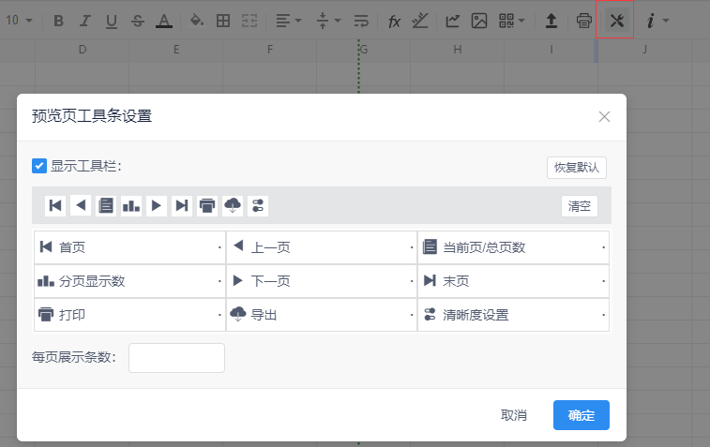Insert an image from the toolbar
The height and width of the screenshot is (447, 710).
coord(479,21)
